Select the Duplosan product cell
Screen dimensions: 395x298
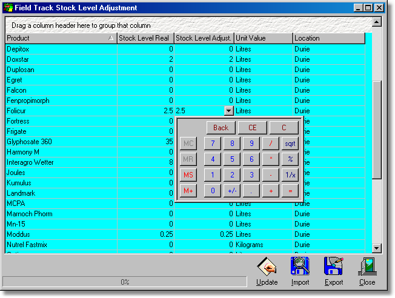pos(61,70)
